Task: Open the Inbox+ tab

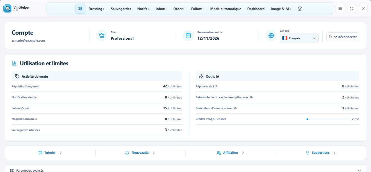Action: [x=161, y=9]
